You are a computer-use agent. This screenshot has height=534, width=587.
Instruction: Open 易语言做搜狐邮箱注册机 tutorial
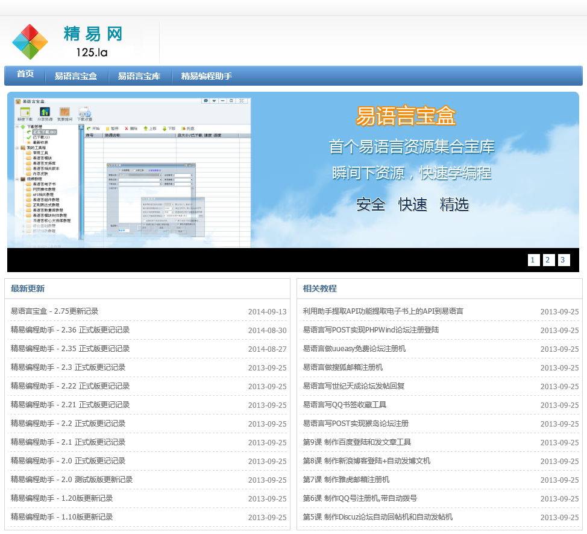click(342, 367)
